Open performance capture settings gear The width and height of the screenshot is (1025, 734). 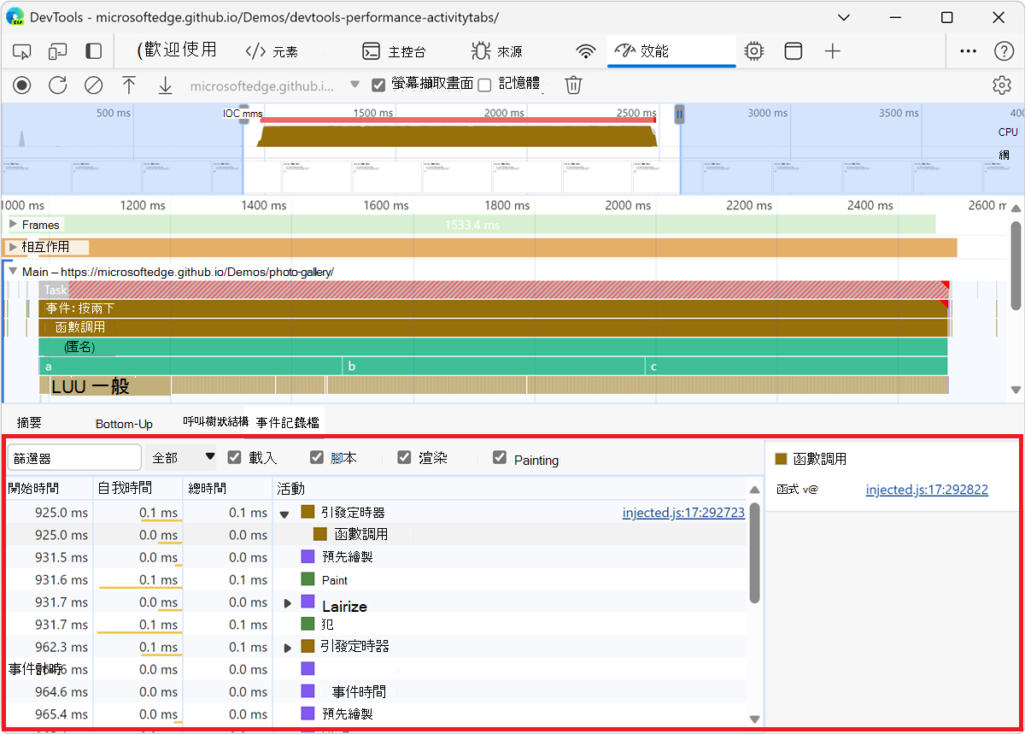[x=1002, y=85]
